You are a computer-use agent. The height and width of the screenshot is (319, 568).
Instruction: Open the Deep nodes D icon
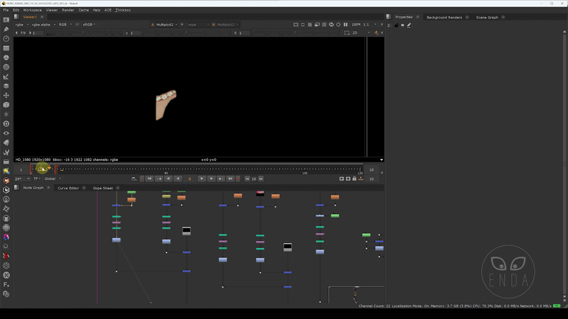tap(6, 123)
